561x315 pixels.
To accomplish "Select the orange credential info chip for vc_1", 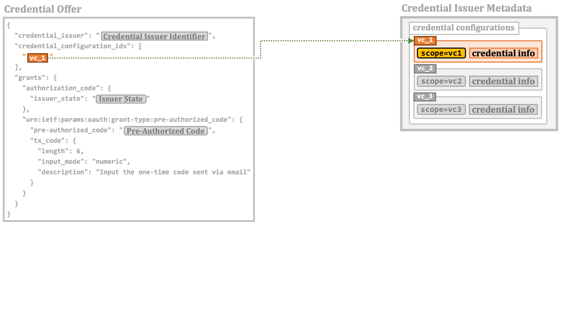I will tap(503, 53).
